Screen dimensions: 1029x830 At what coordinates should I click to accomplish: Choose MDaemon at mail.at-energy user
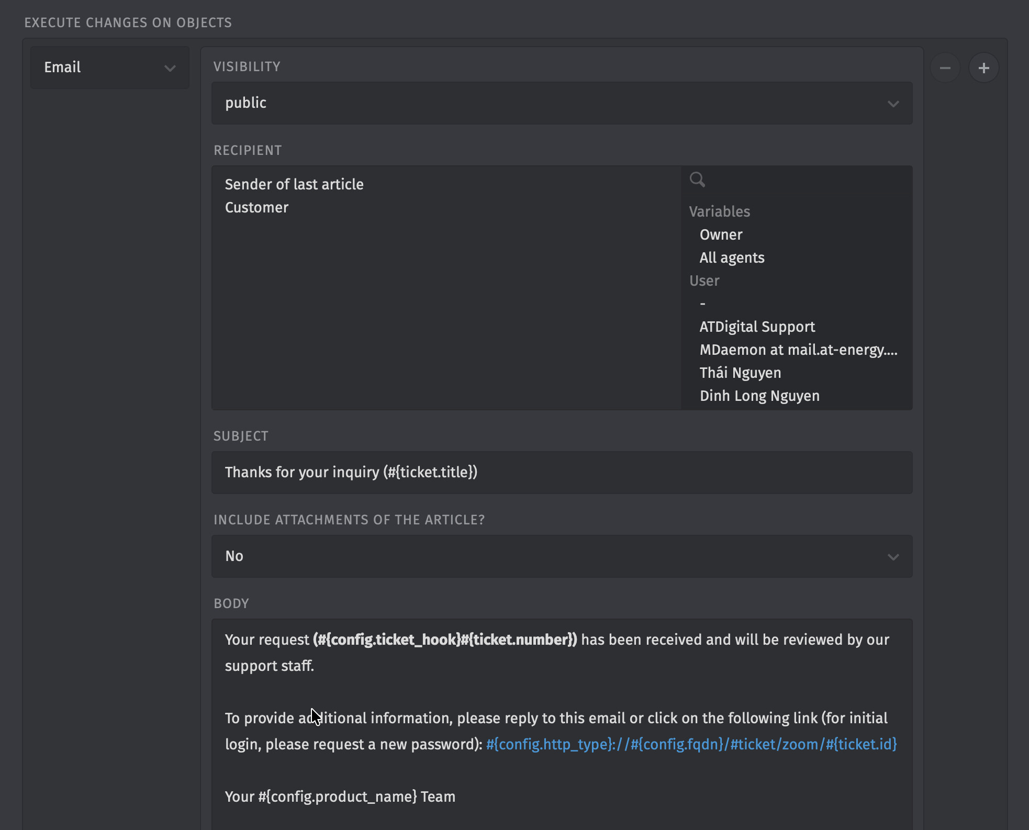798,350
